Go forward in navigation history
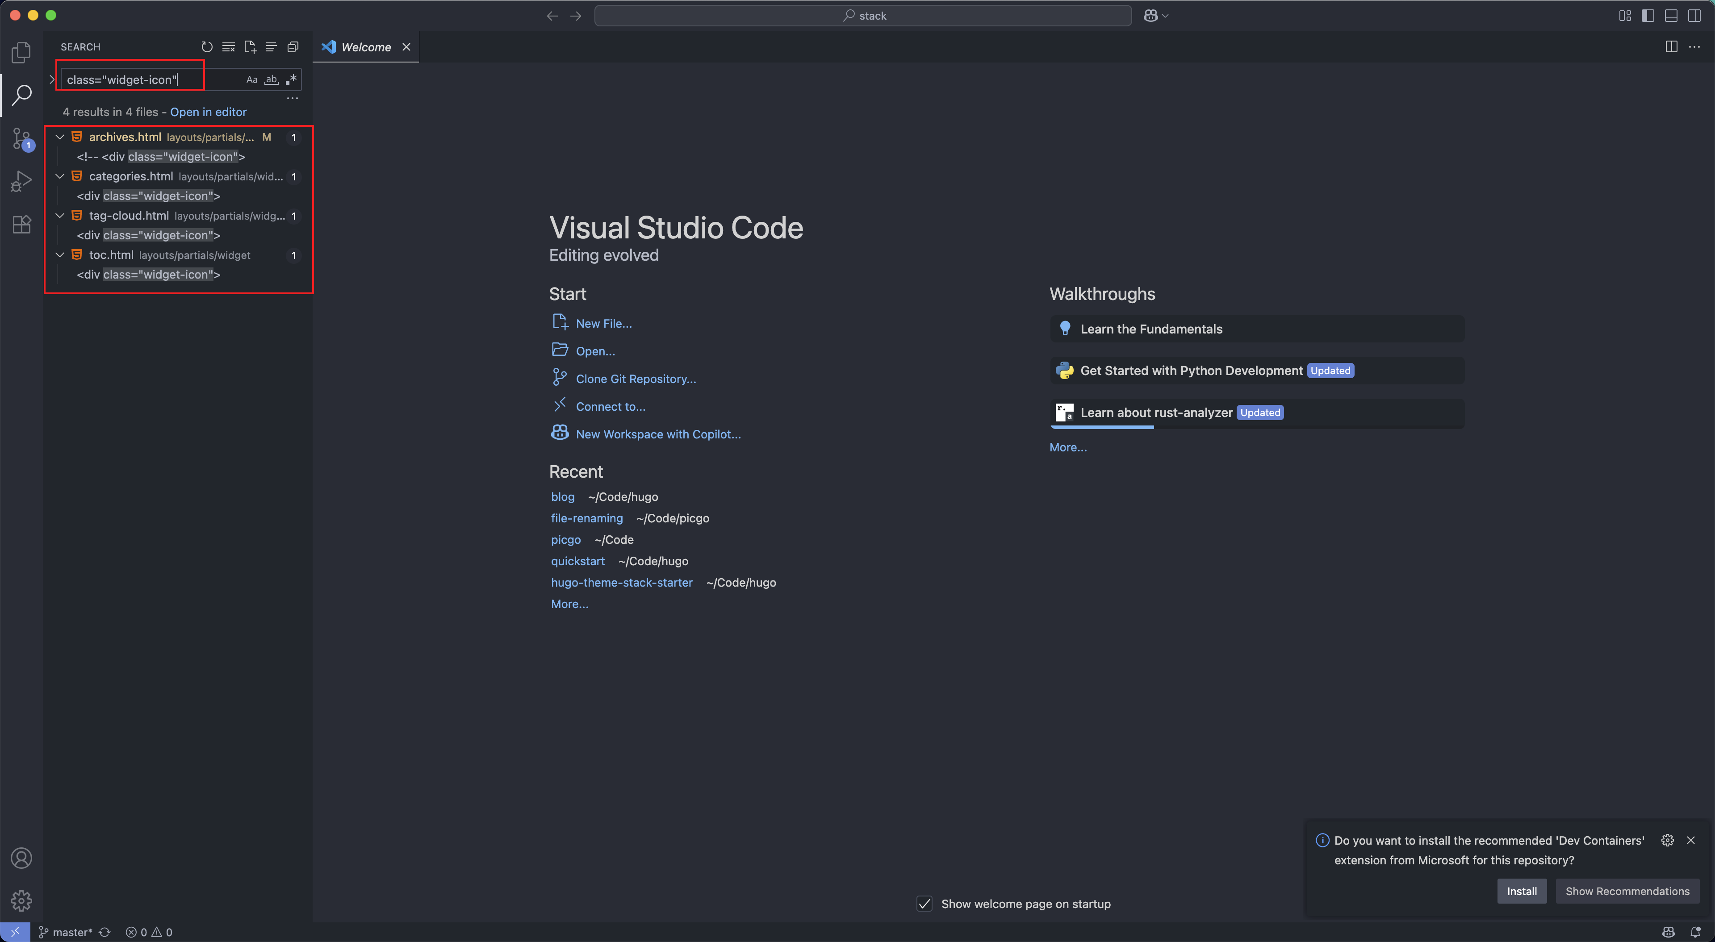Viewport: 1715px width, 942px height. 576,16
